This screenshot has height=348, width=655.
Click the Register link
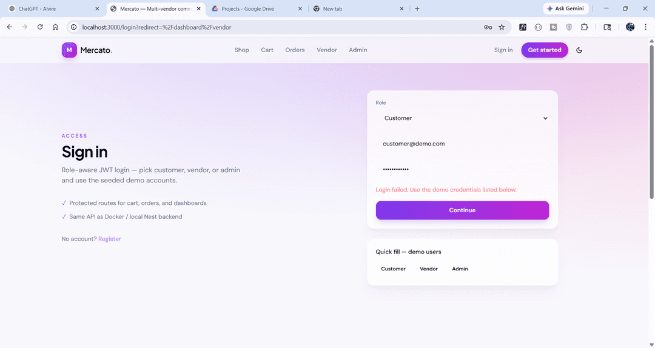(x=110, y=239)
